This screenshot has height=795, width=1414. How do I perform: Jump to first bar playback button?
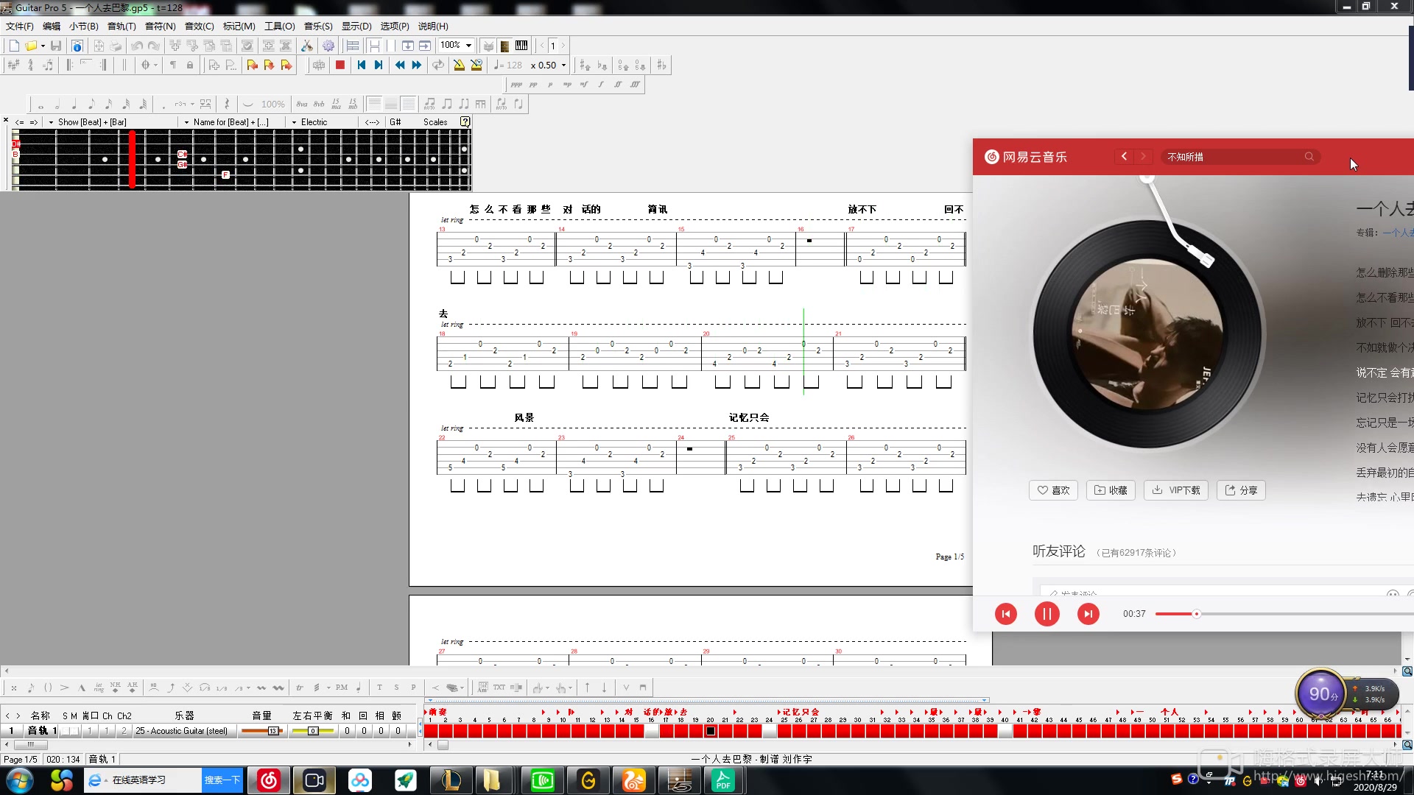click(x=361, y=65)
